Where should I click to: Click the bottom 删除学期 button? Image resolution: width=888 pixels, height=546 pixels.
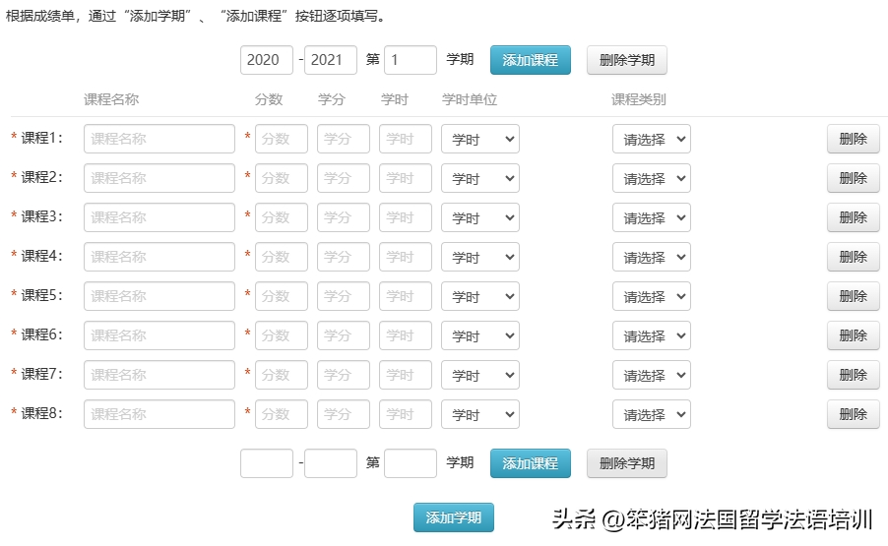point(626,463)
